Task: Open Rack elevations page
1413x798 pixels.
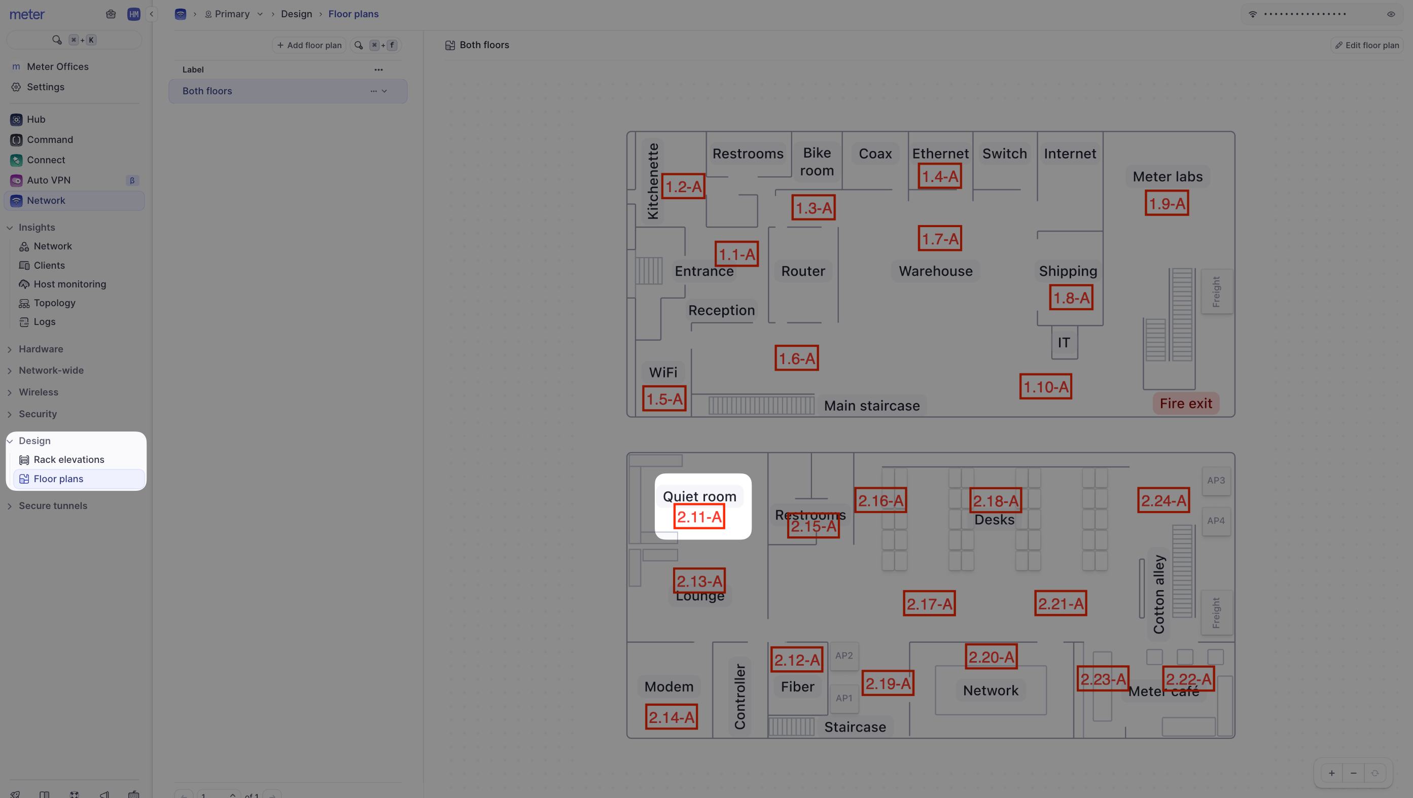Action: [x=68, y=460]
